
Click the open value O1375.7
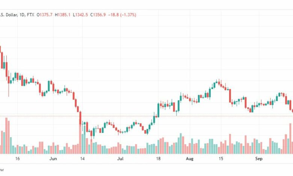(44, 15)
